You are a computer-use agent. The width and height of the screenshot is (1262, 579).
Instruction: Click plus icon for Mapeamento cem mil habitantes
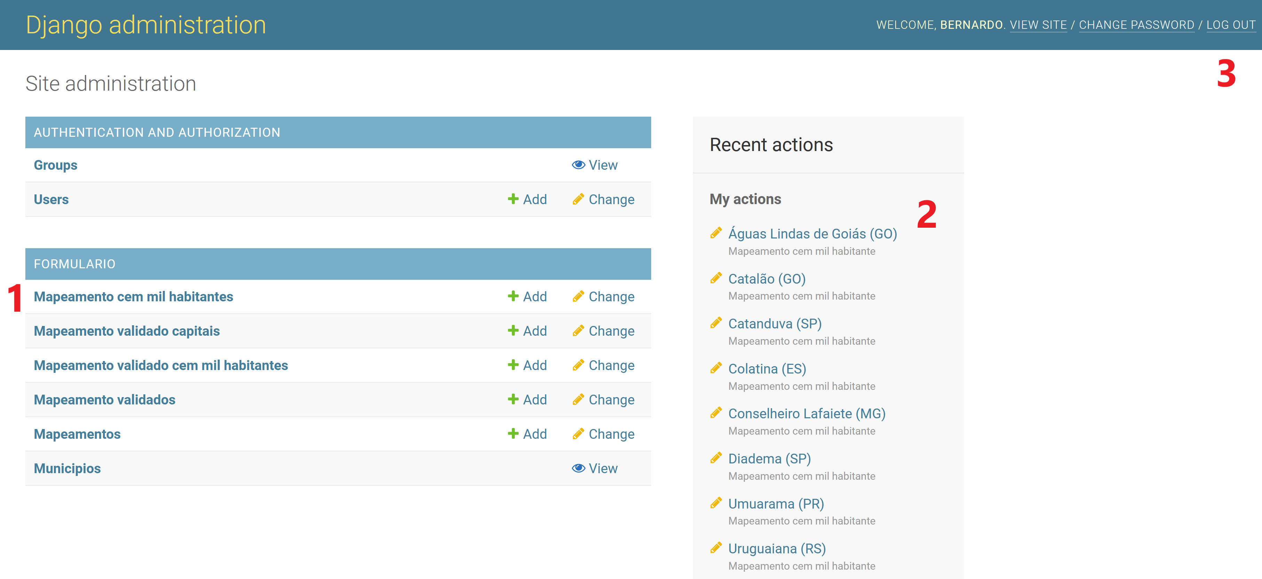tap(513, 296)
